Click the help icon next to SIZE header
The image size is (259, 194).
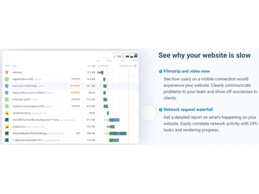94,66
